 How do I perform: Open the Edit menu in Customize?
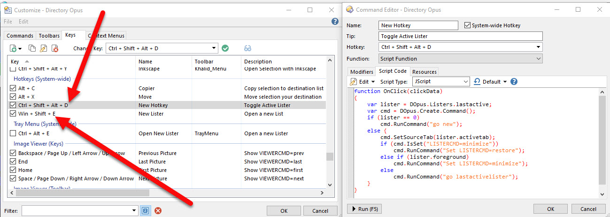(23, 22)
